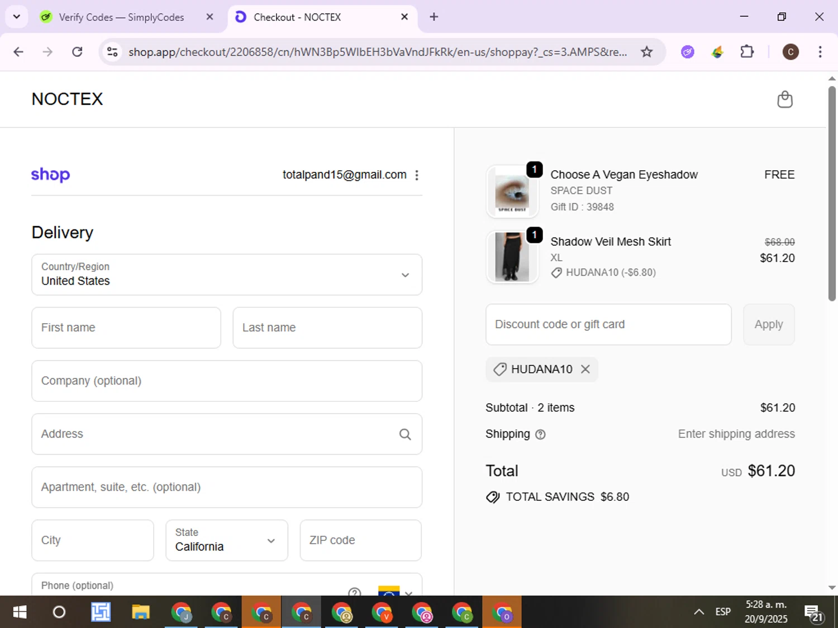Click the City input field
This screenshot has height=628, width=838.
tap(93, 540)
